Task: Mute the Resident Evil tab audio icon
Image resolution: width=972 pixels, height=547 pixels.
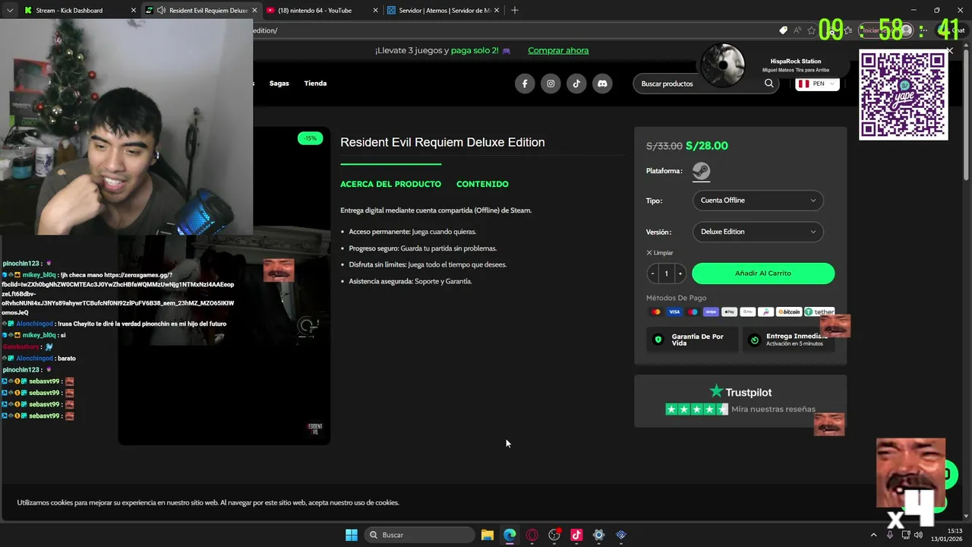Action: coord(161,11)
